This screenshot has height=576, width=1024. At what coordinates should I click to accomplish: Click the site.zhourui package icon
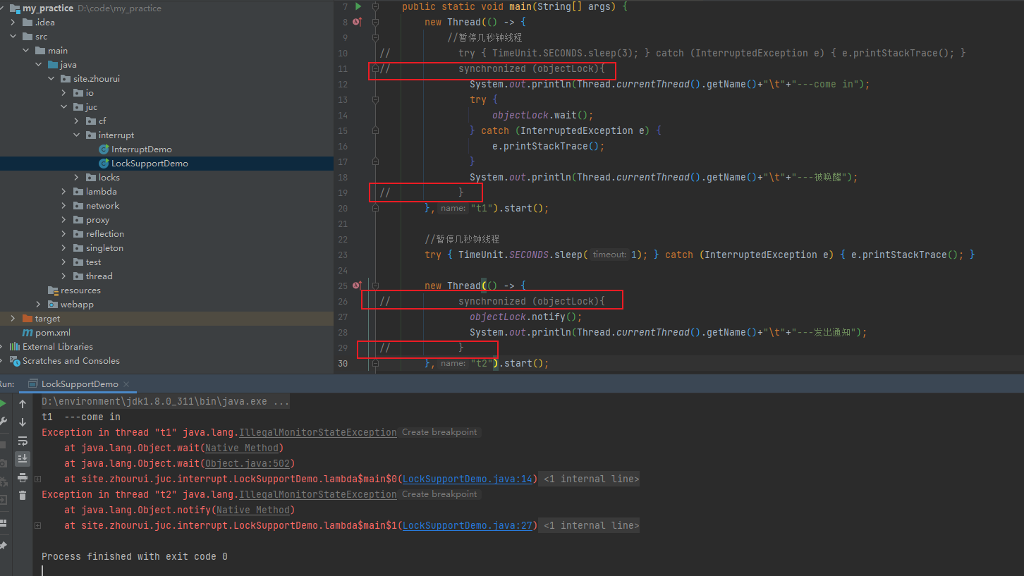point(66,79)
